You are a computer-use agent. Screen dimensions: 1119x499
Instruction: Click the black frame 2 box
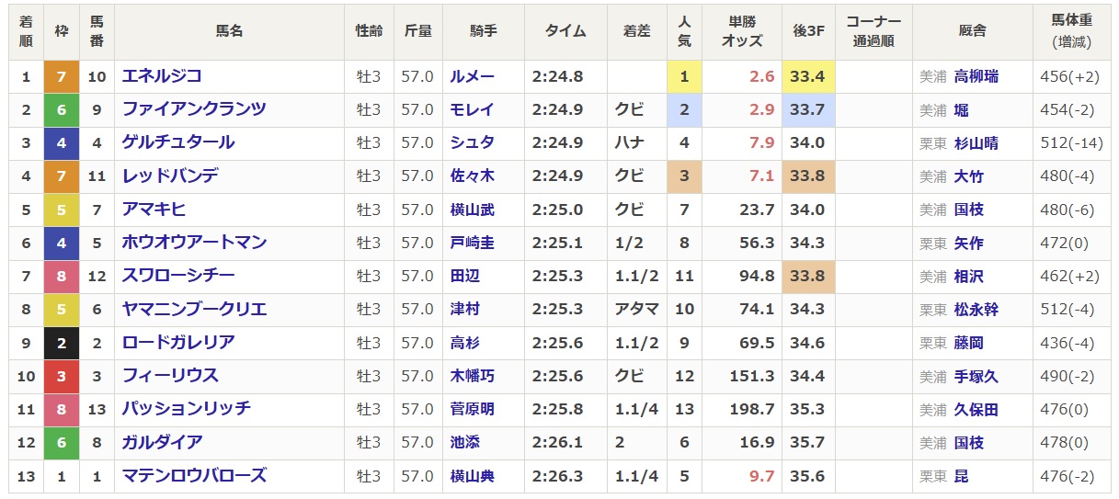click(x=62, y=343)
